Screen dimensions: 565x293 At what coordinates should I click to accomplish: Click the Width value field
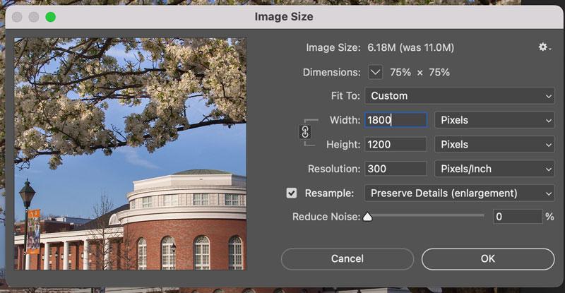coord(395,120)
